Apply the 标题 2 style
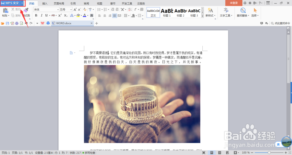 tap(180, 13)
